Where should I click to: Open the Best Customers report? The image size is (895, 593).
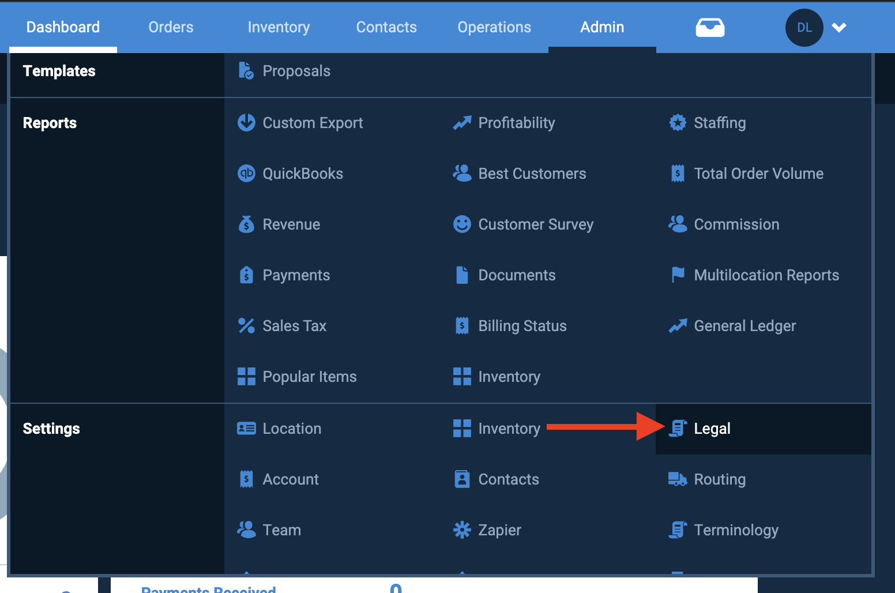point(532,174)
